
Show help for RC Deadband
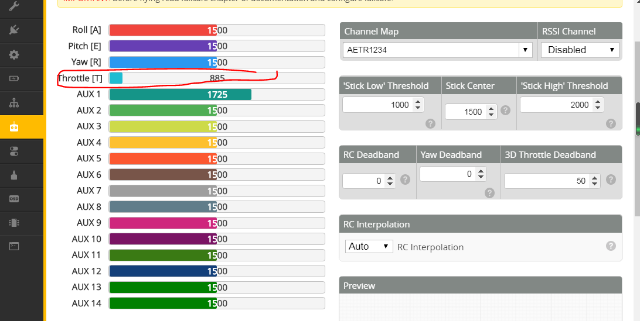point(405,180)
